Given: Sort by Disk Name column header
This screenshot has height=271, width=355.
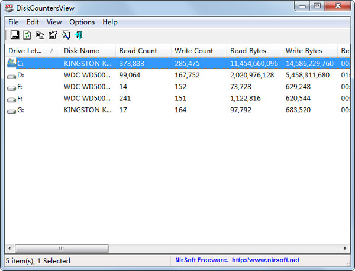Looking at the screenshot, I should point(88,51).
